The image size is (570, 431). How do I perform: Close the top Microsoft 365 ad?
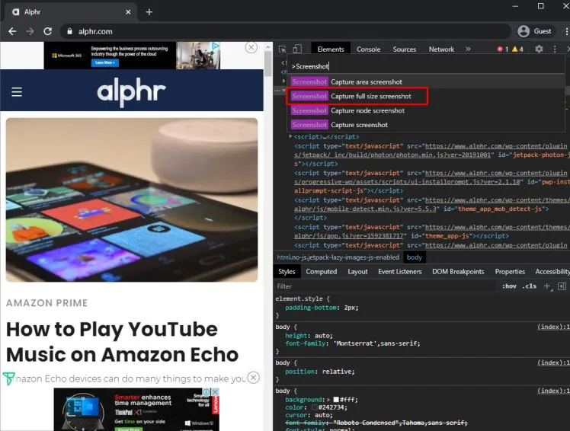pos(251,48)
